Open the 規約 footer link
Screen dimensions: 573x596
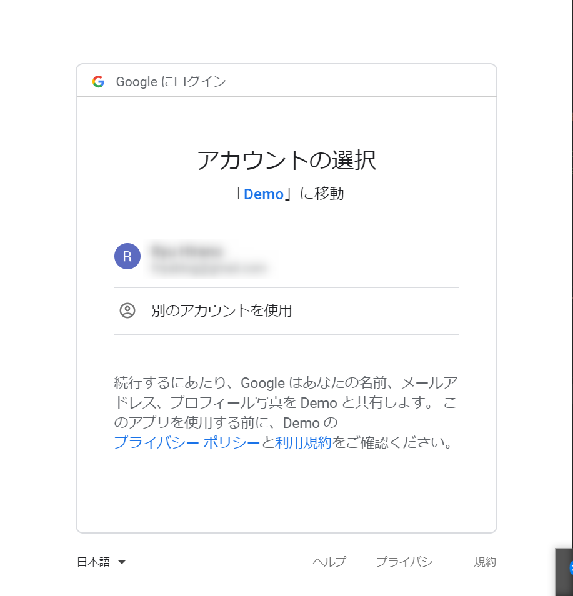coord(485,562)
